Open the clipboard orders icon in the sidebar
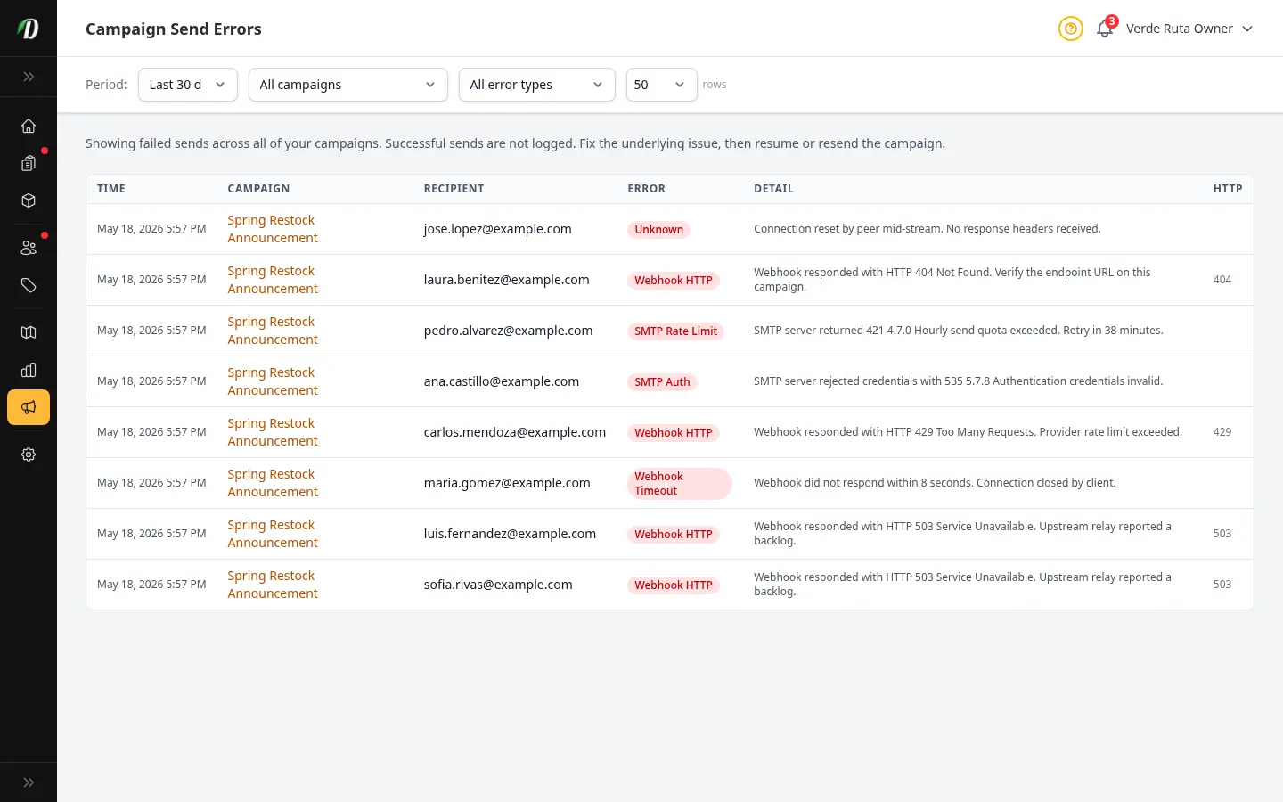The height and width of the screenshot is (802, 1283). click(x=29, y=163)
